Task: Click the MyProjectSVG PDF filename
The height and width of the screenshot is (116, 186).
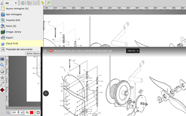Action: [x=83, y=51]
